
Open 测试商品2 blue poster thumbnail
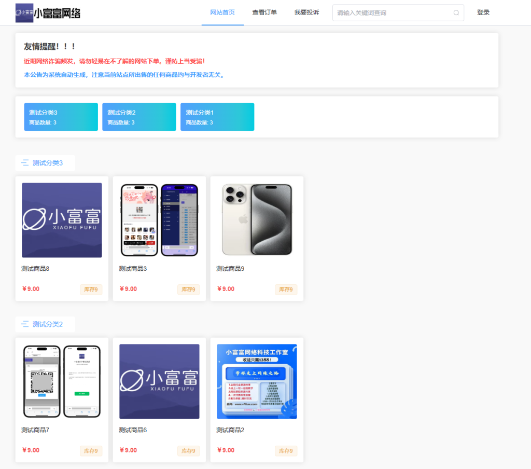257,381
